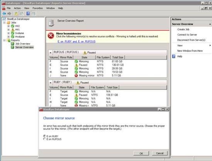Collapse the Jobs tree node

[x=4, y=22]
